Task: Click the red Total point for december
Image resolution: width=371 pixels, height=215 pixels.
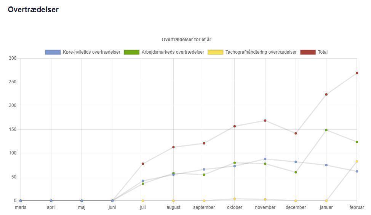Action: click(x=296, y=133)
